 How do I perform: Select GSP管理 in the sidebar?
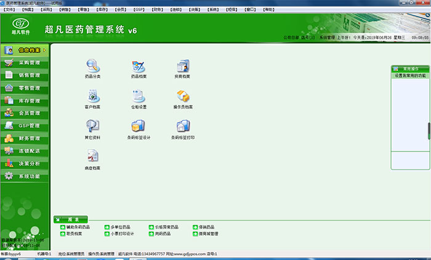[25, 126]
